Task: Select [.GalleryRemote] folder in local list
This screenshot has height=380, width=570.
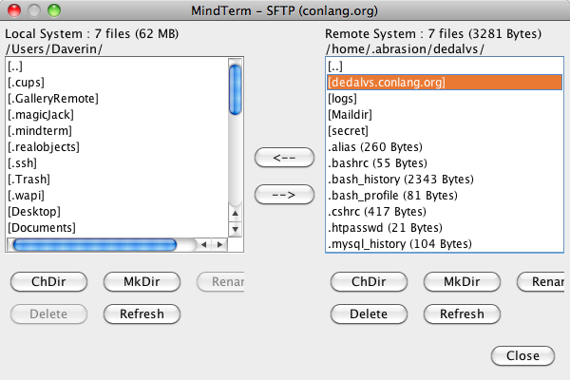Action: pyautogui.click(x=118, y=98)
